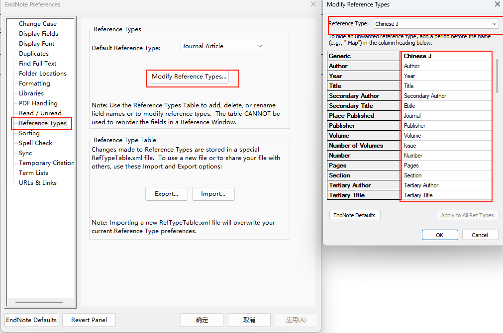Open Sync preferences
The width and height of the screenshot is (503, 333).
click(25, 153)
